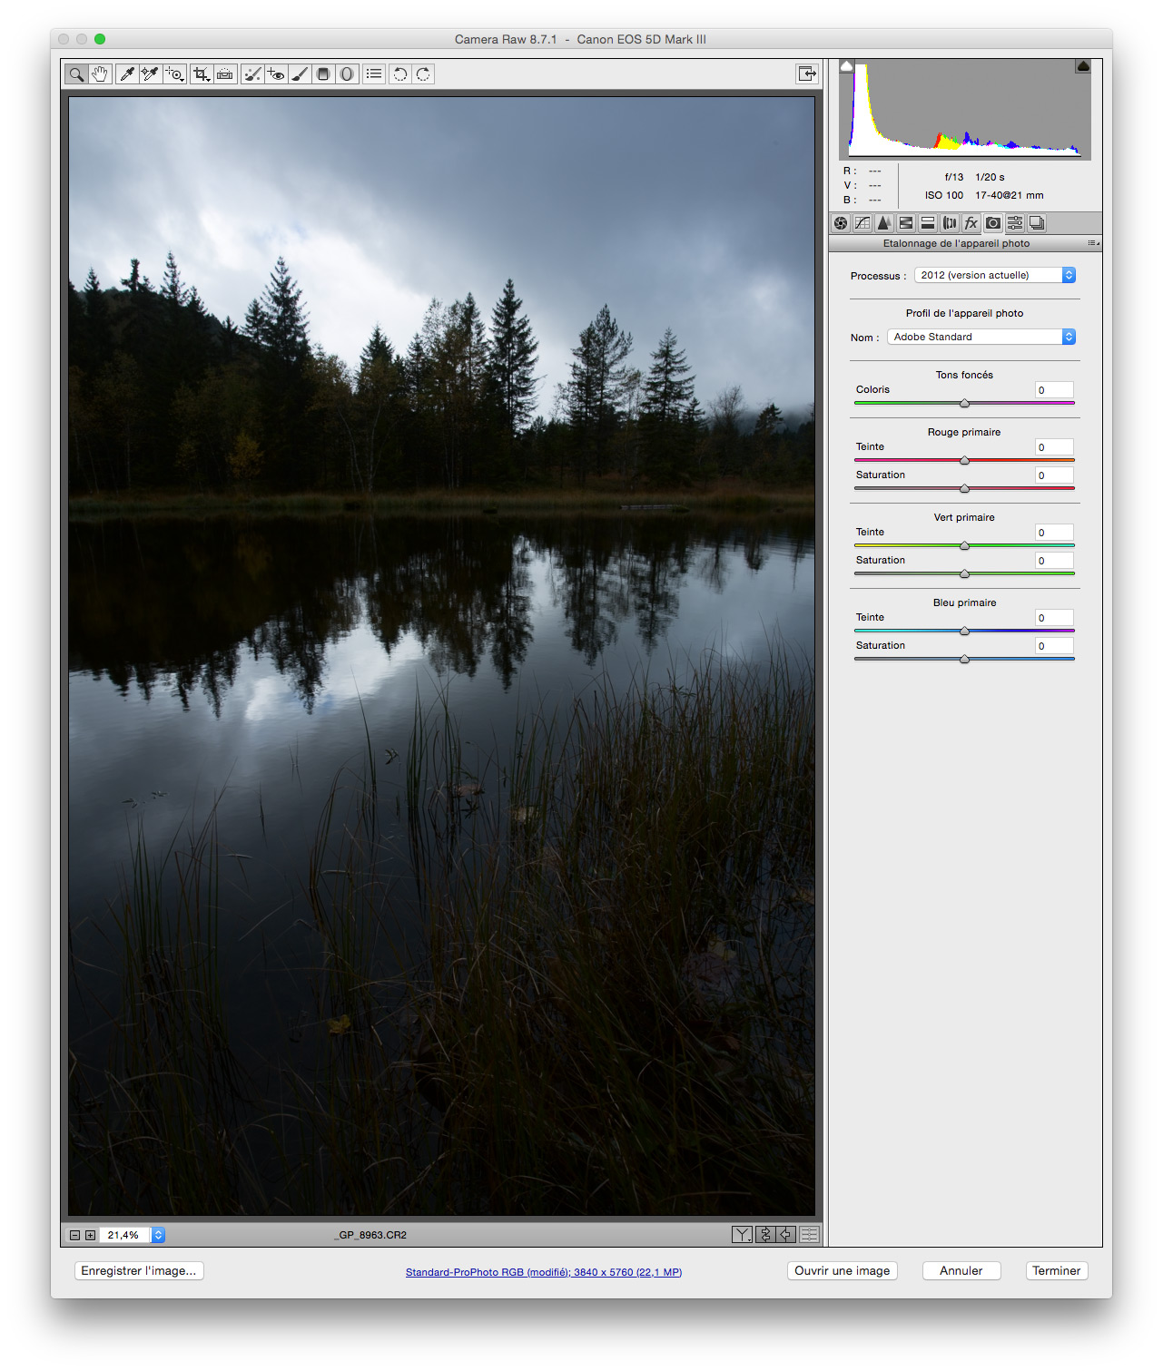Click the 21,4% zoom level field
The width and height of the screenshot is (1163, 1371).
pyautogui.click(x=125, y=1235)
